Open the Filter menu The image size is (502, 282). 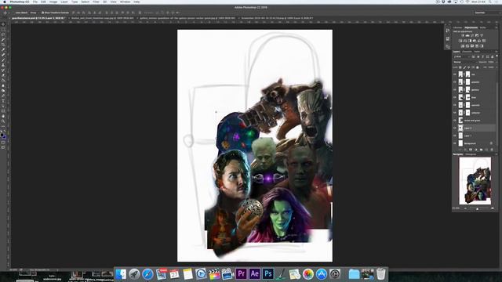(96, 2)
